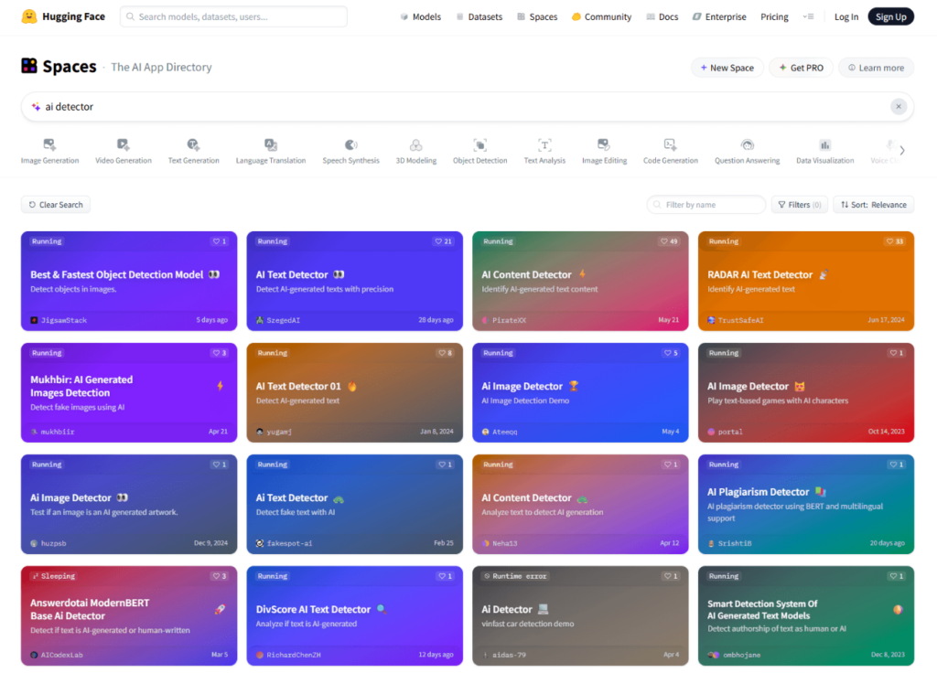Clear the ai detector search query
The width and height of the screenshot is (937, 673).
tap(899, 107)
